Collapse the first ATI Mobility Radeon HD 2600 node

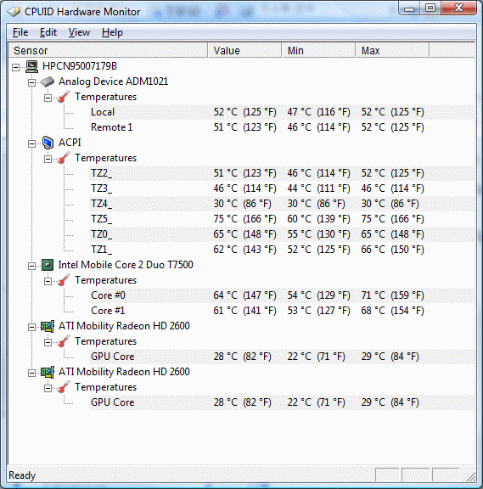(31, 327)
